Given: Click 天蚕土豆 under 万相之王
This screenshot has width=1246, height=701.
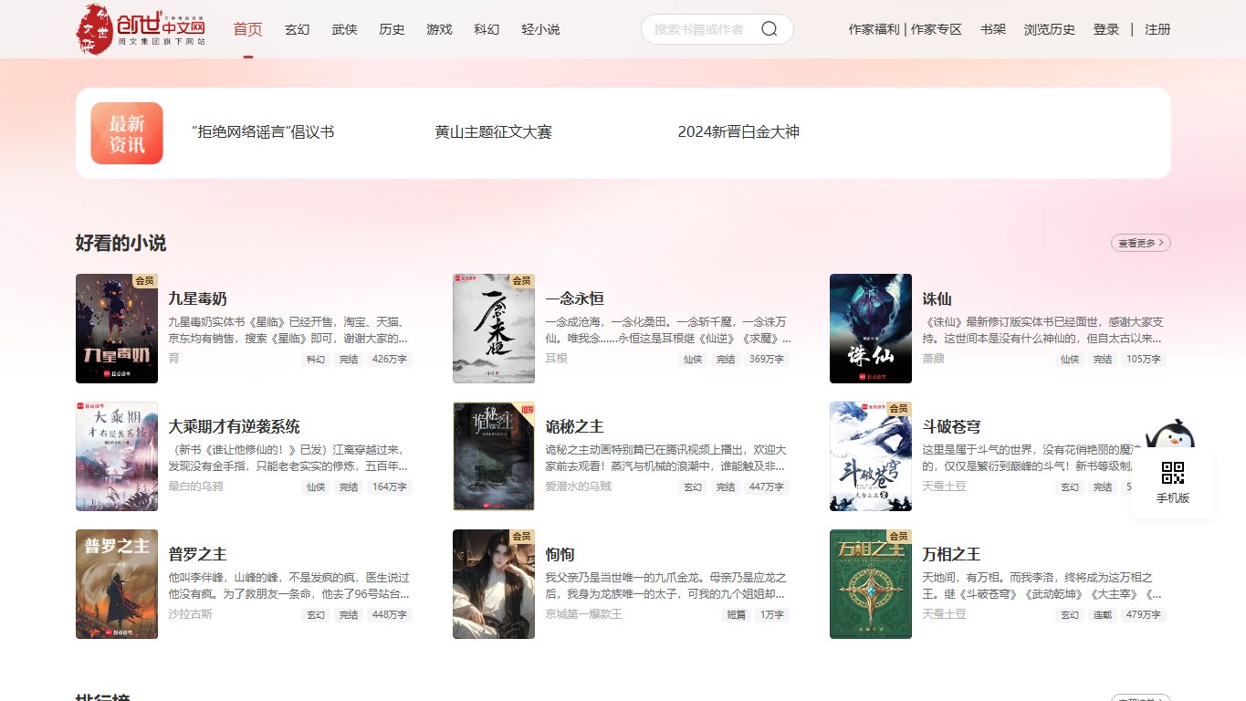Looking at the screenshot, I should click(x=944, y=614).
